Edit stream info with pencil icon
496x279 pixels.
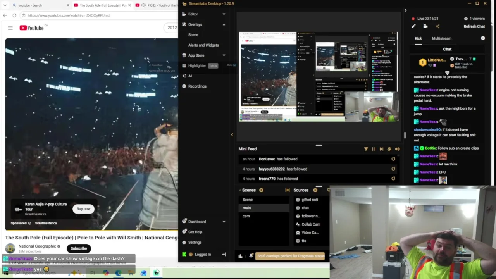coord(413,26)
